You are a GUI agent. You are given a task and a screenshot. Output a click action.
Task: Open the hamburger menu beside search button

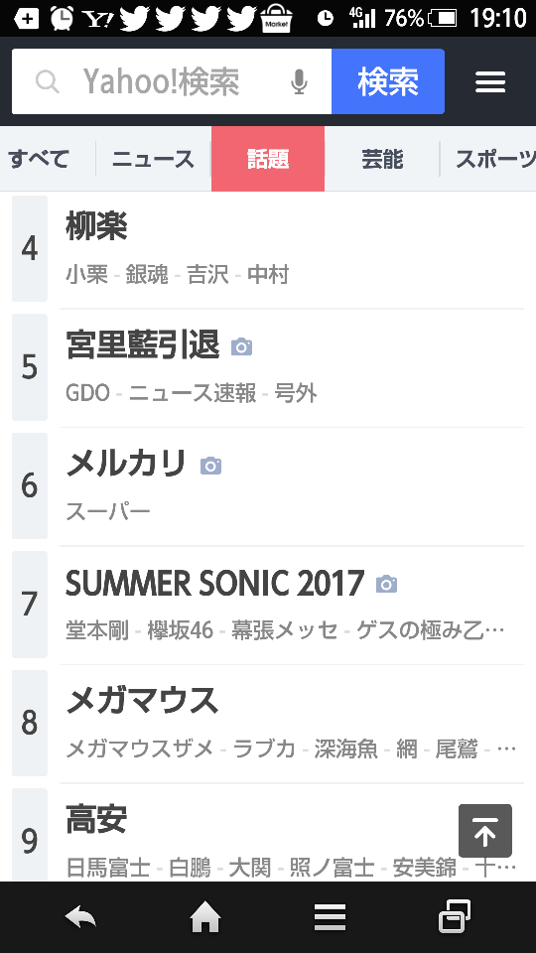490,81
